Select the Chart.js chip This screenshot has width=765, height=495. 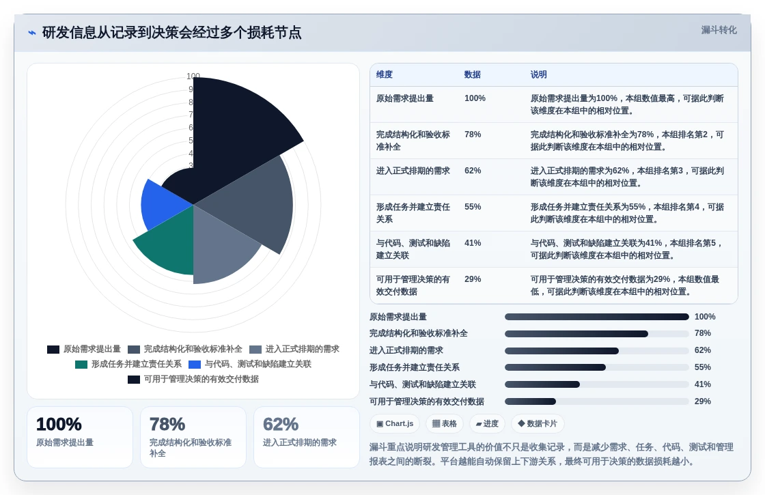pyautogui.click(x=395, y=423)
